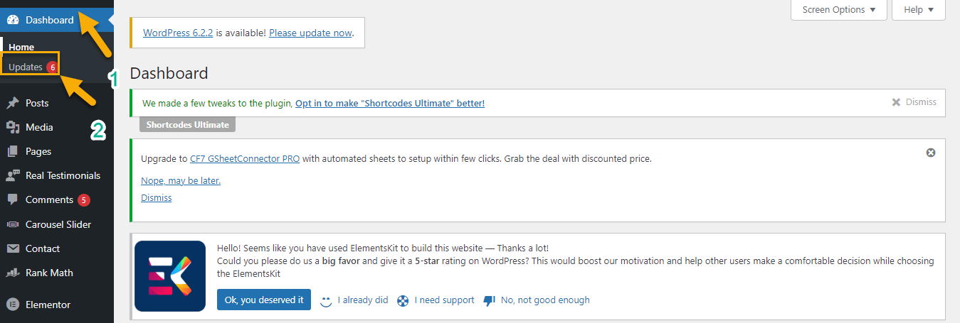Open the Rank Math menu label

pos(49,273)
